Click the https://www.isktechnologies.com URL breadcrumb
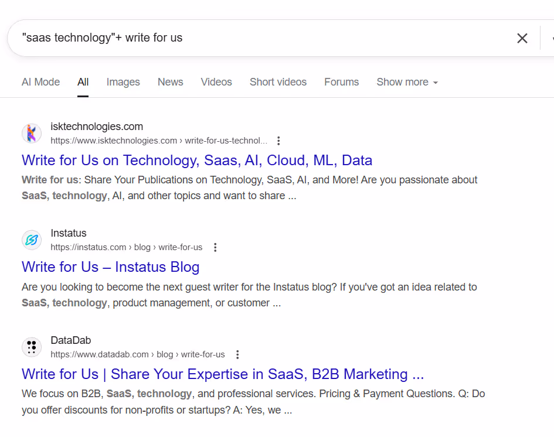Screen dimensions: 554x437 (159, 141)
